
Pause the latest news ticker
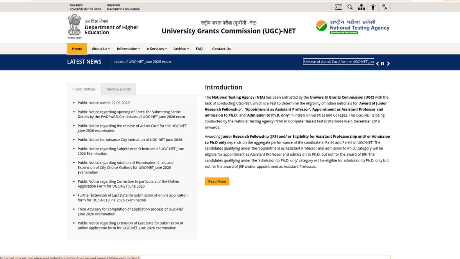coord(383,64)
